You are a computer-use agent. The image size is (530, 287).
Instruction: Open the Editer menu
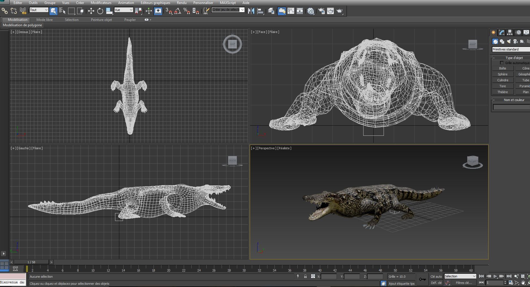coord(18,3)
